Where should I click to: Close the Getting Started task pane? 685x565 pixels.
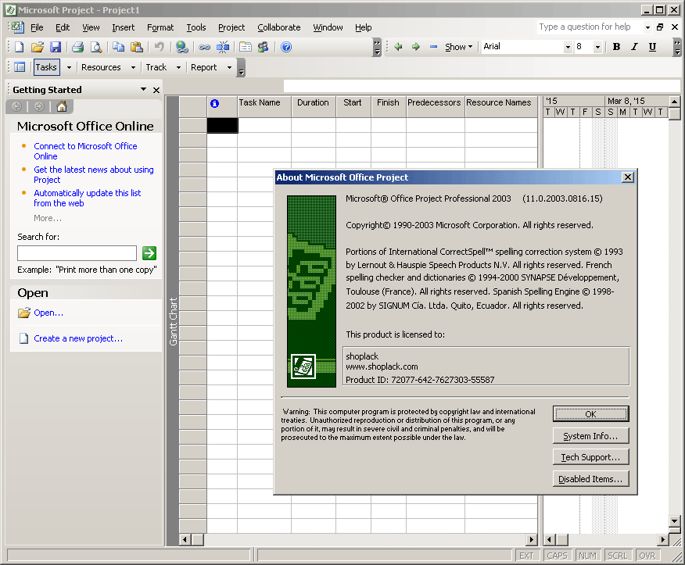tap(156, 90)
